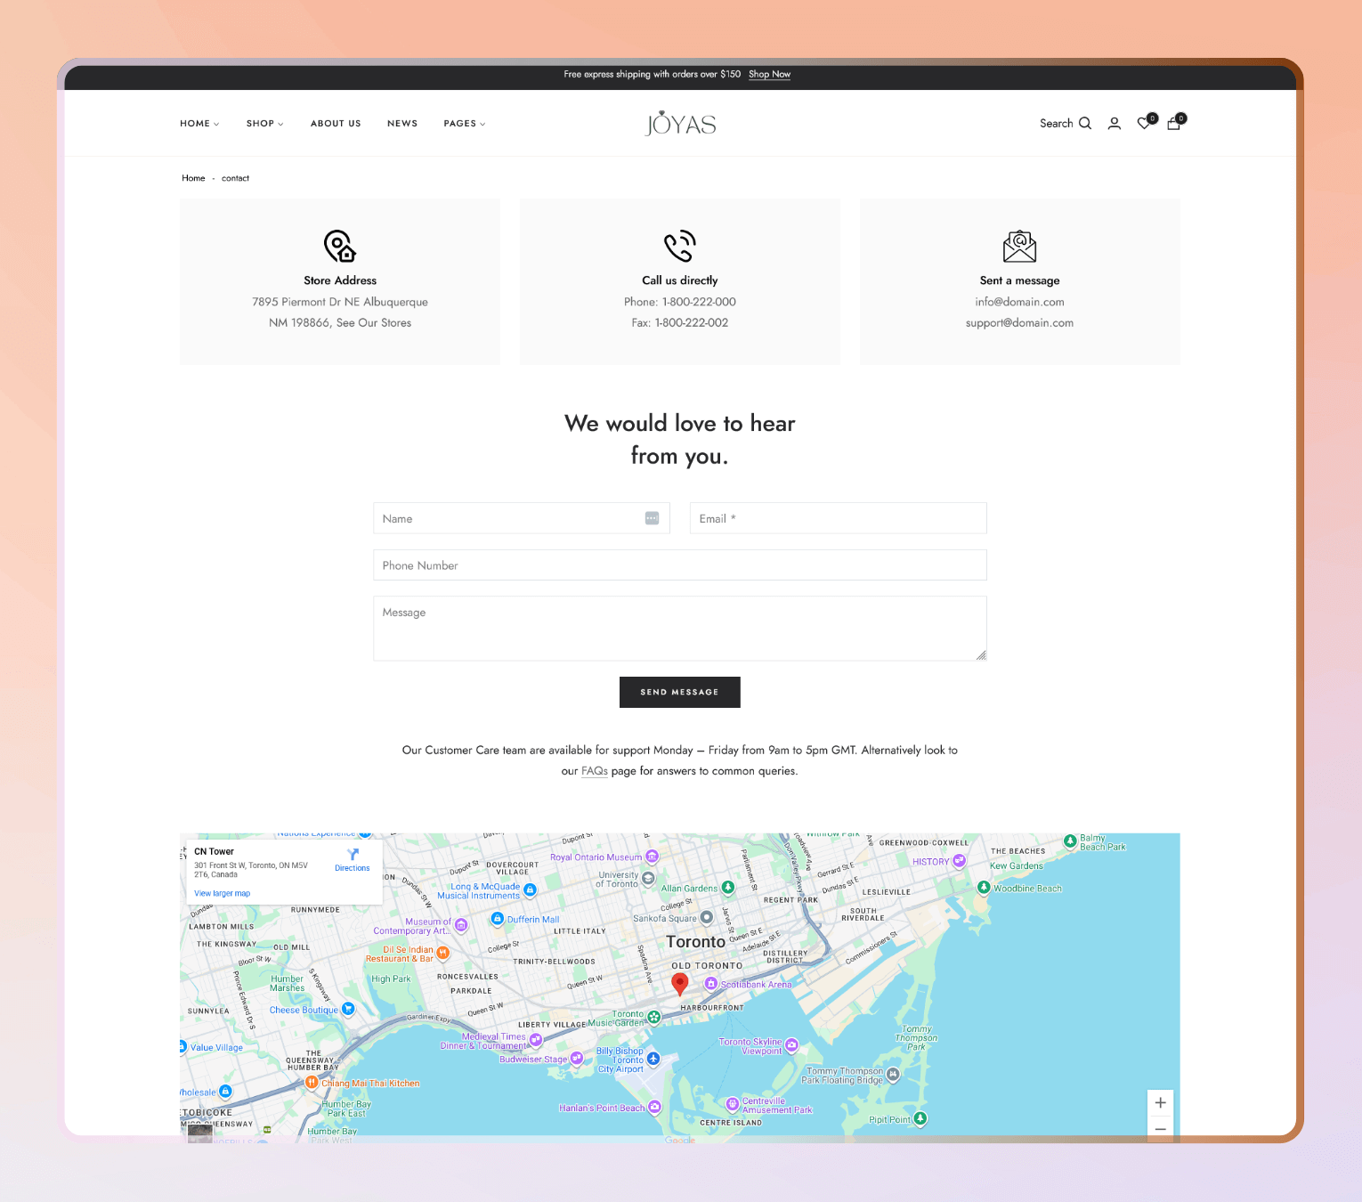The image size is (1362, 1202).
Task: Click into the Message text area
Action: 680,629
